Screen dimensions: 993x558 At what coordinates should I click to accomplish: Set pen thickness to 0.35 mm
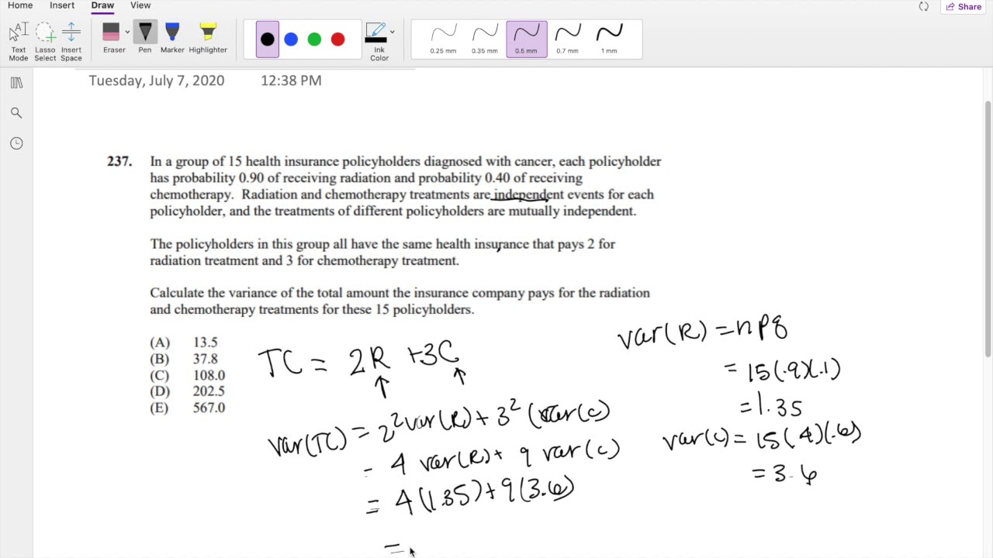coord(485,40)
